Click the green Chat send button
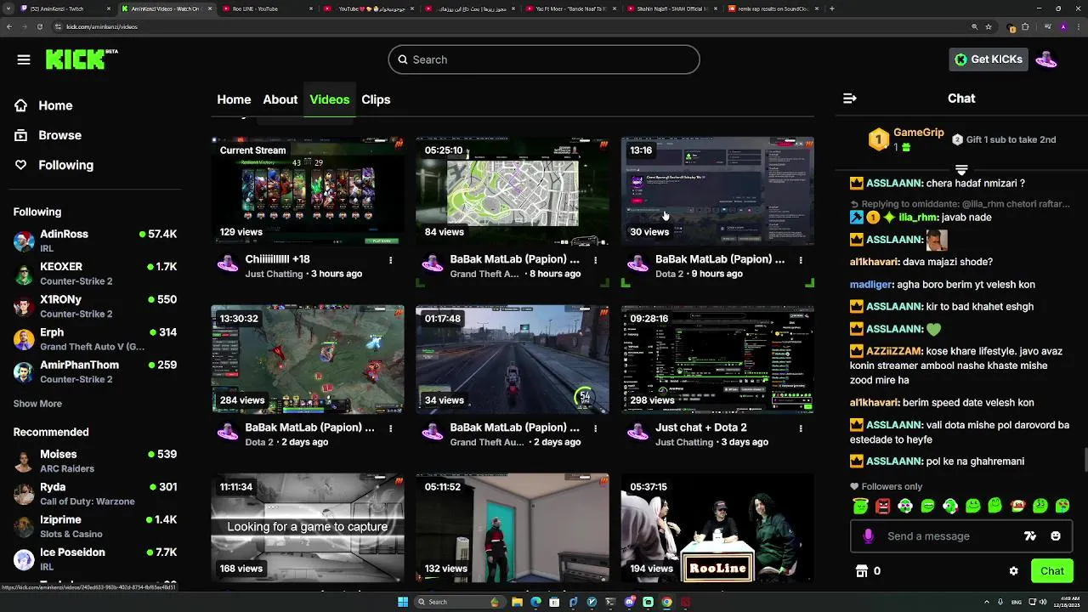Screen dimensions: 1088x612 (1051, 571)
